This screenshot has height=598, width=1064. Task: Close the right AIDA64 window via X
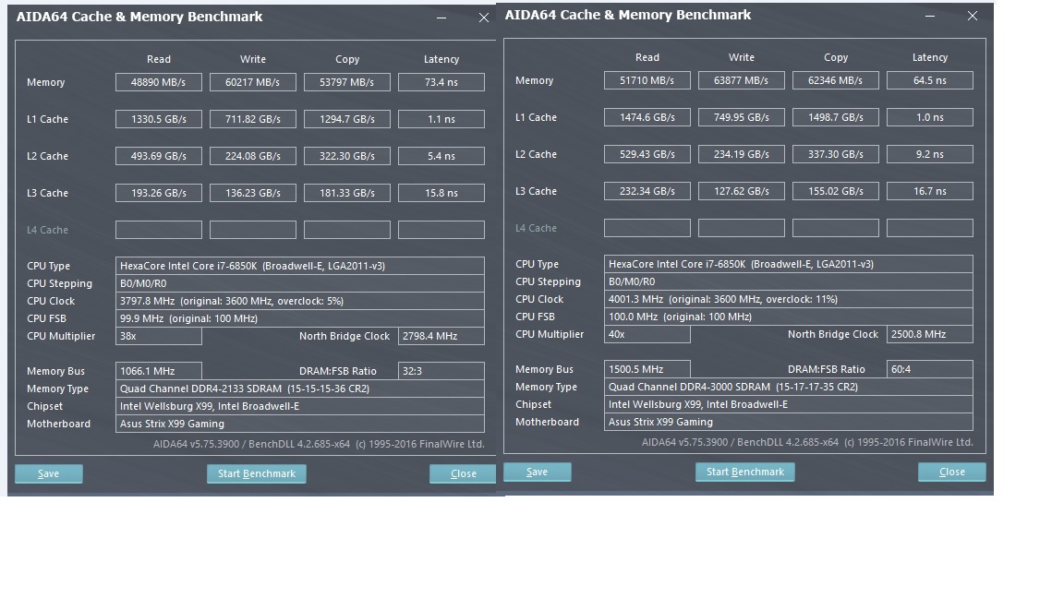[973, 16]
